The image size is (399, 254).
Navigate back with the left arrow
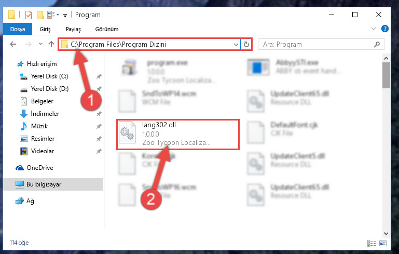pos(13,44)
